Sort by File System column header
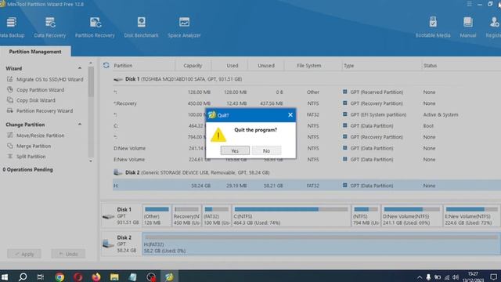The width and height of the screenshot is (501, 282). point(308,66)
